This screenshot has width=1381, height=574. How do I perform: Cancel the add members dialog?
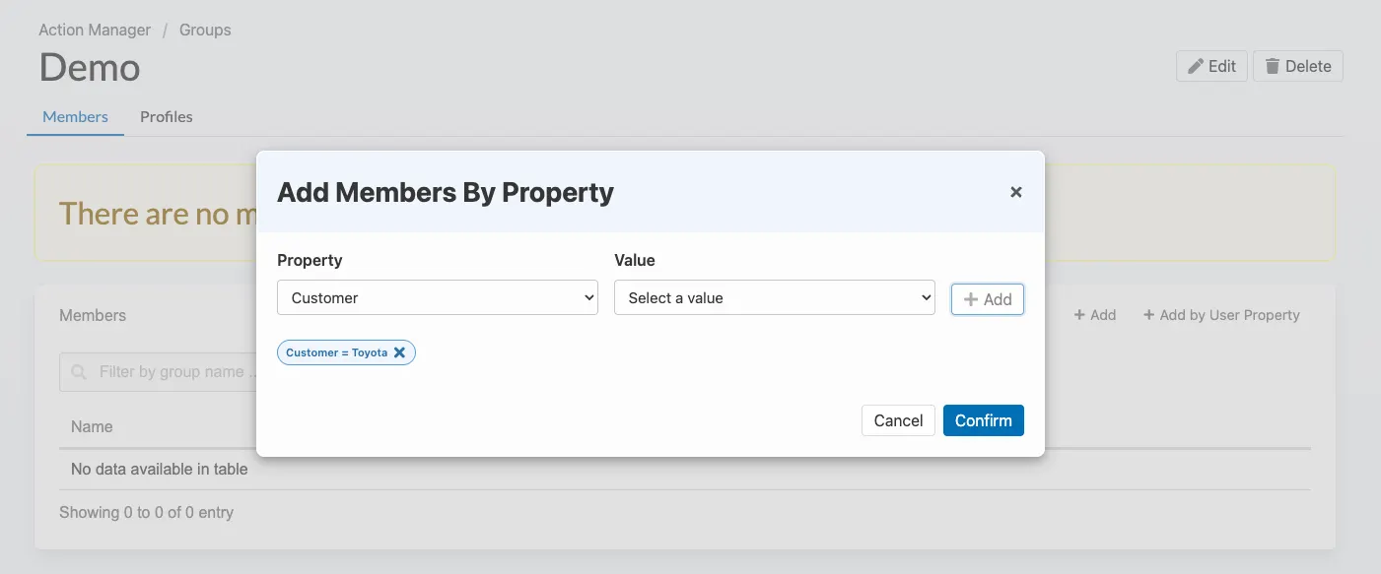(898, 420)
